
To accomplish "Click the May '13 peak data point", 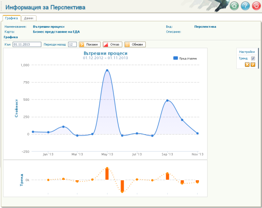I will pos(107,70).
